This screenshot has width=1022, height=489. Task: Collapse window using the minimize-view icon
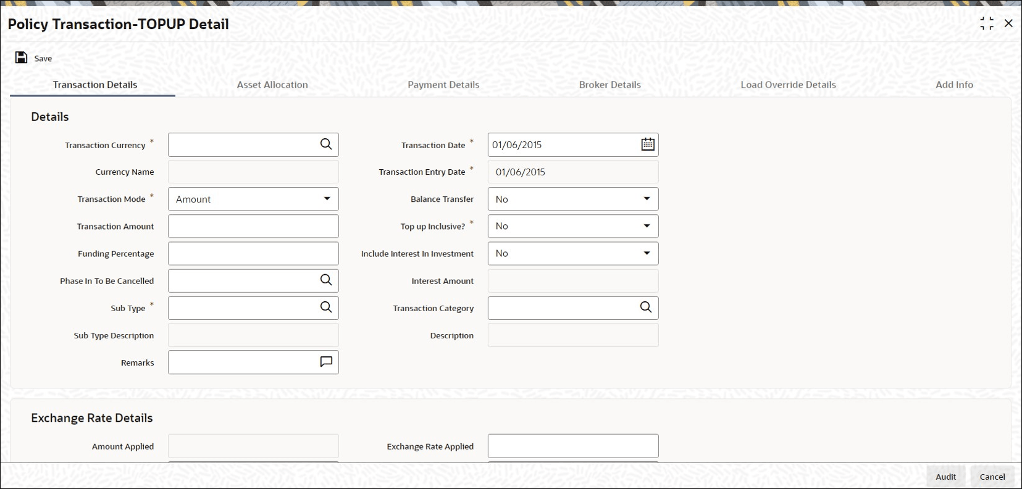pos(987,23)
